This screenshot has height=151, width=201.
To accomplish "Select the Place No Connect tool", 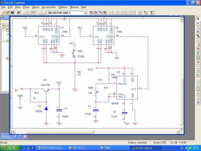I will 198,75.
